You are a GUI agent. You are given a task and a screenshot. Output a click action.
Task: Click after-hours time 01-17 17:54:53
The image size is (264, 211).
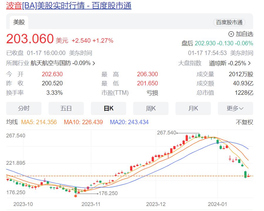point(208,53)
